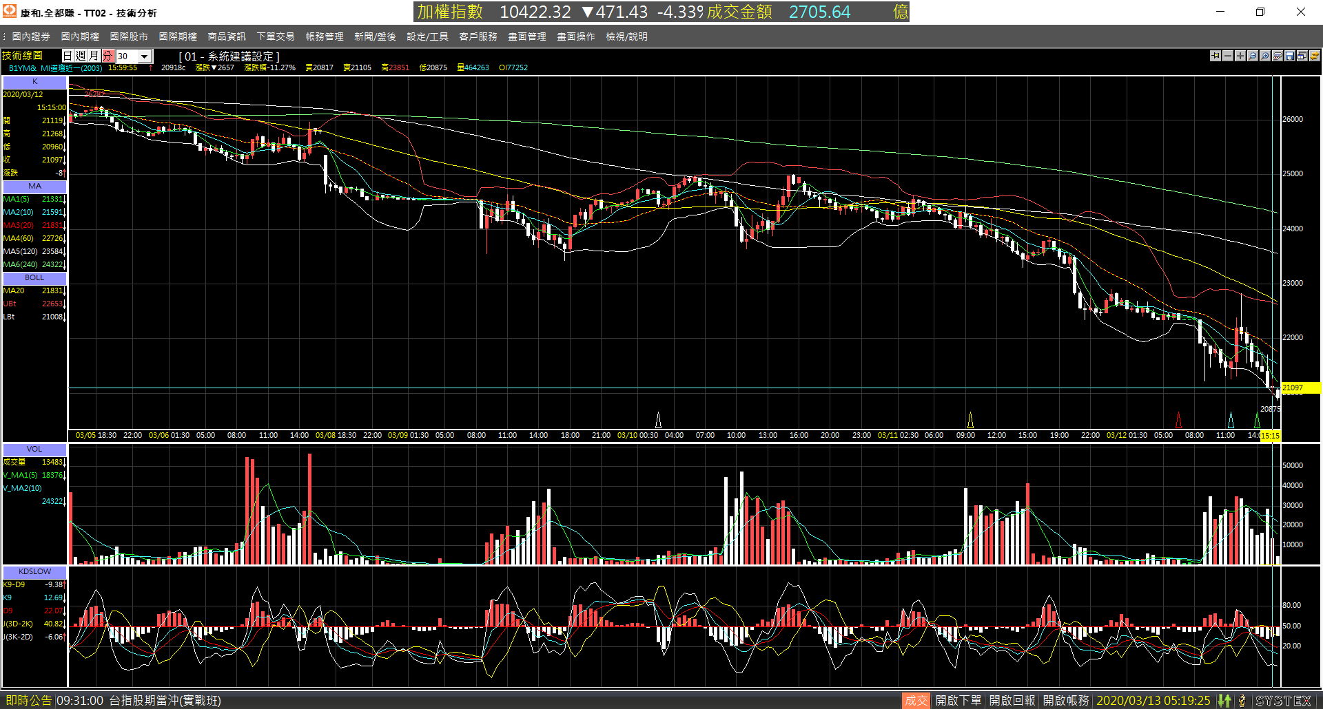Open the 國內期權 menu
The height and width of the screenshot is (709, 1323).
point(80,36)
